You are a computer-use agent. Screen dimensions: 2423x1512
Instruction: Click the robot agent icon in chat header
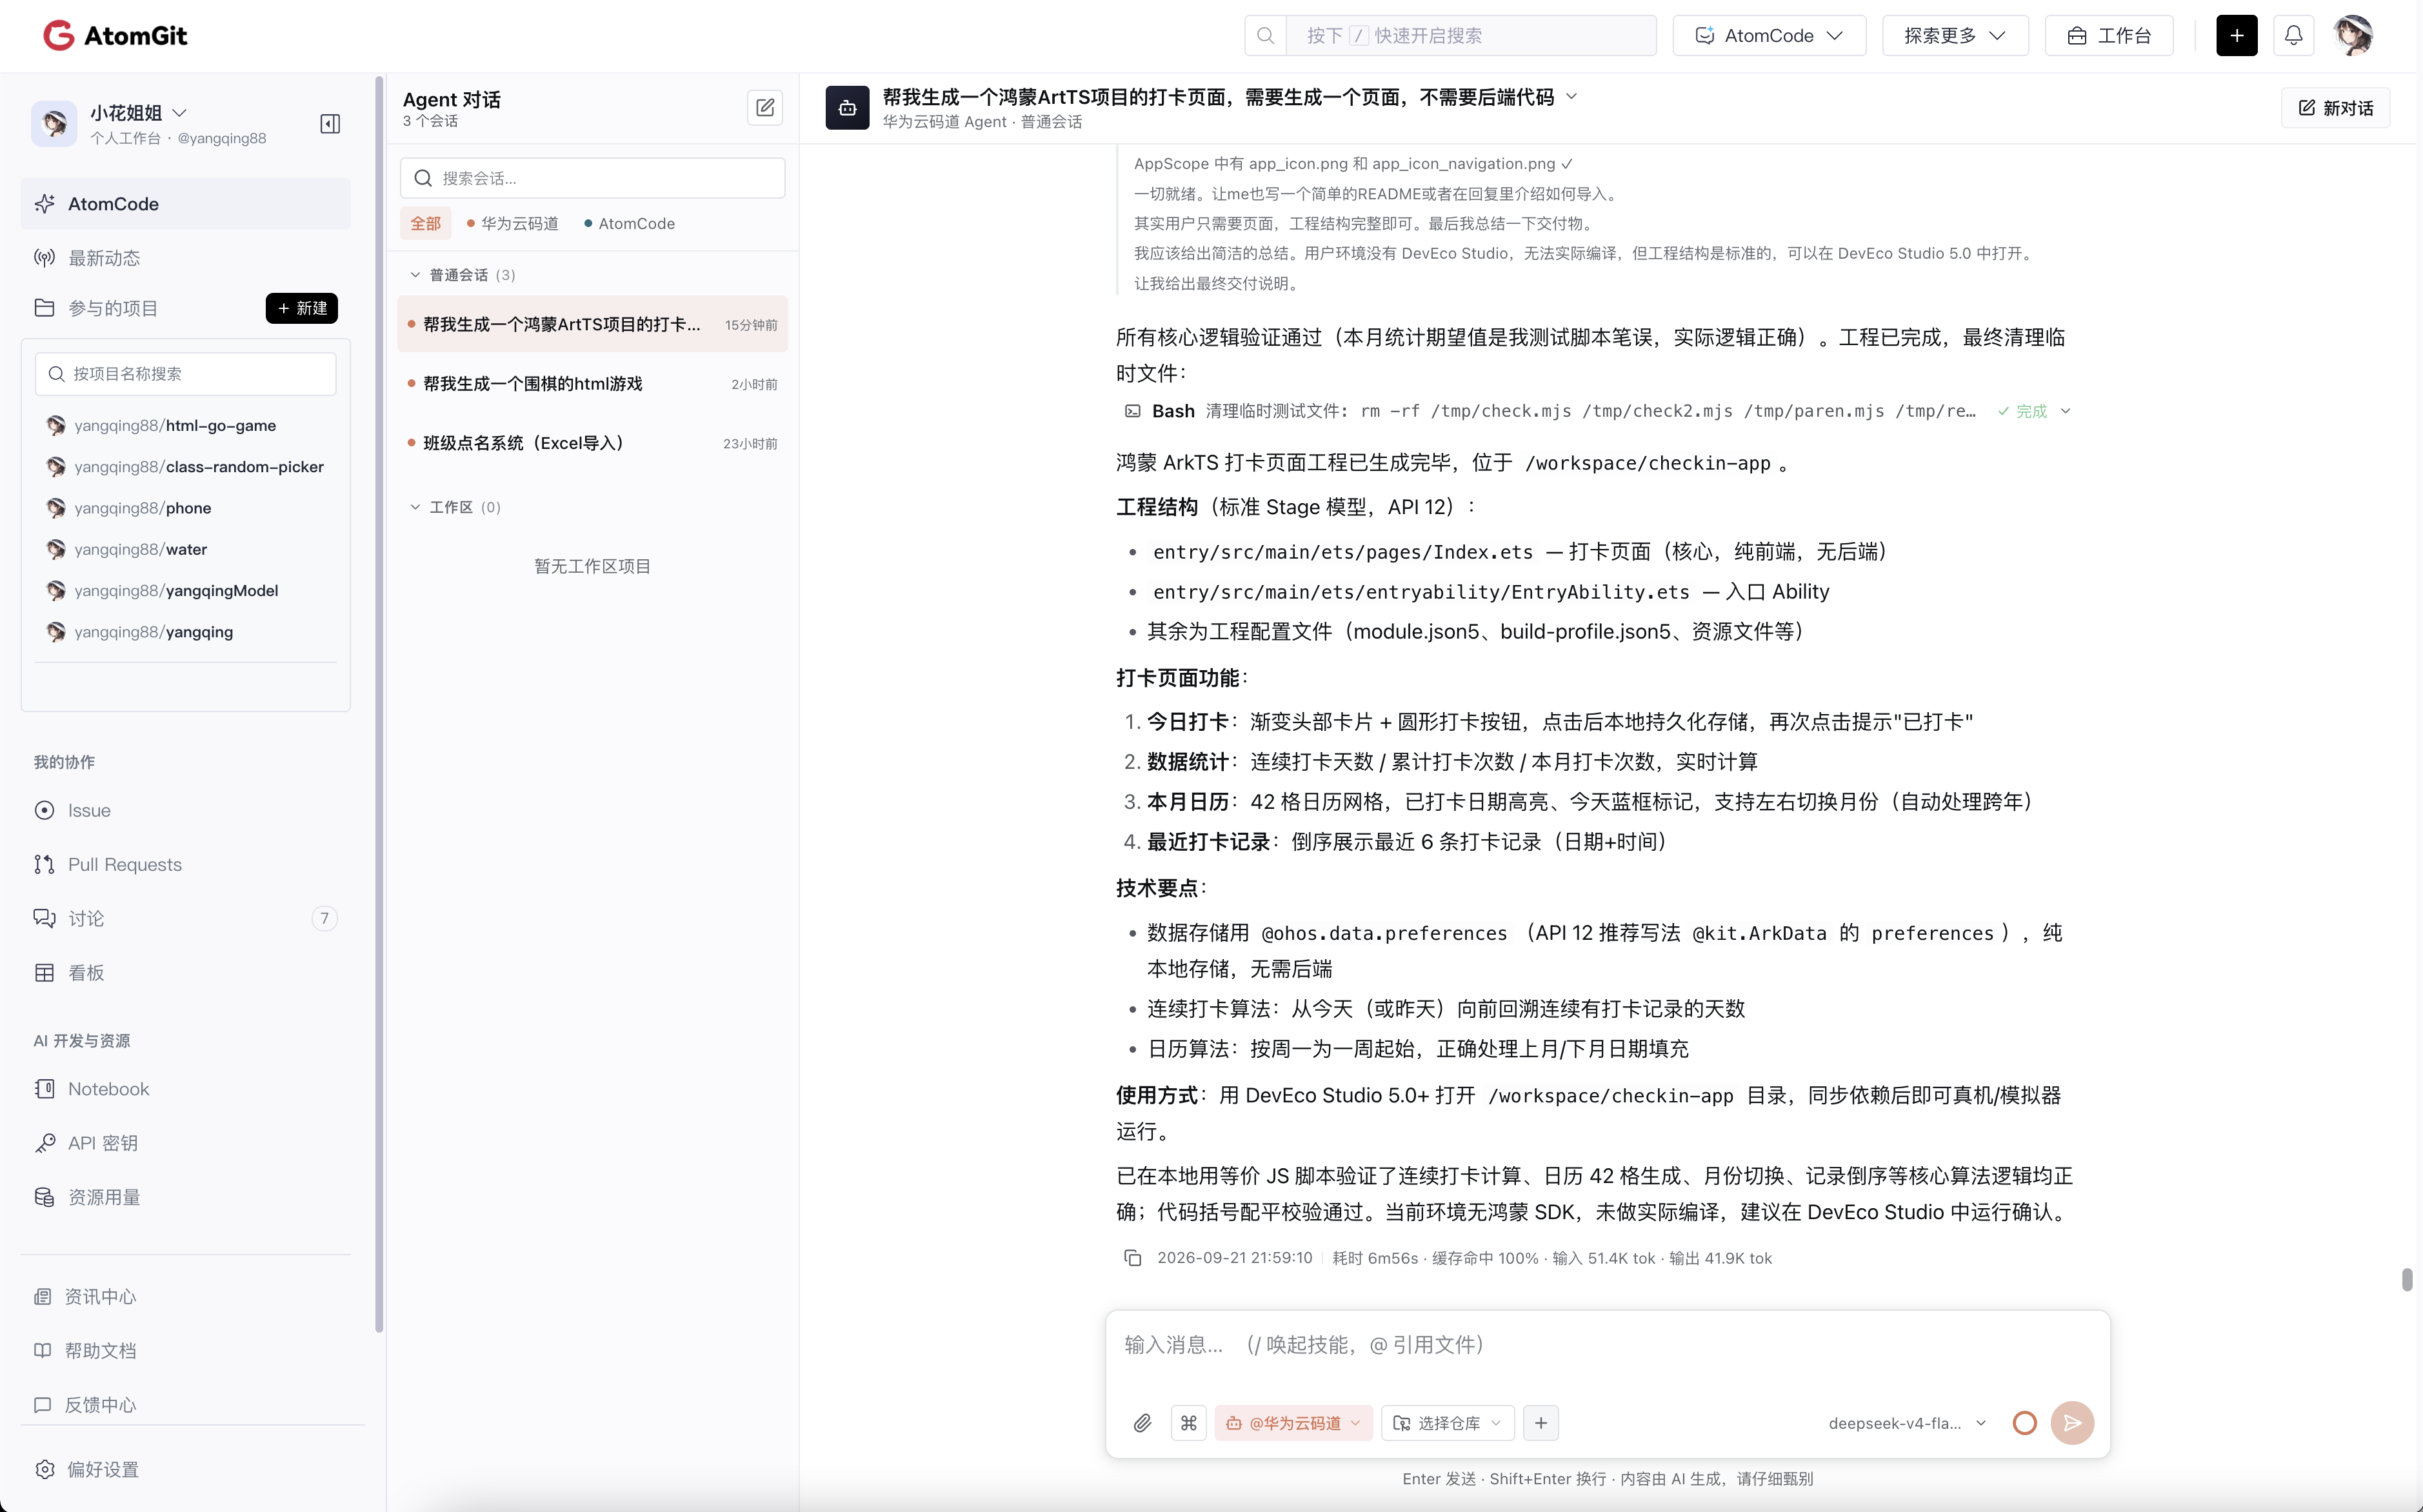[847, 108]
